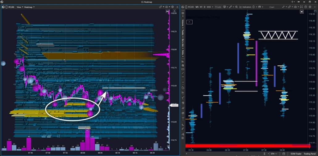Image resolution: width=318 pixels, height=156 pixels.
Task: Click the red horizontal bar under chart
Action: [247, 146]
